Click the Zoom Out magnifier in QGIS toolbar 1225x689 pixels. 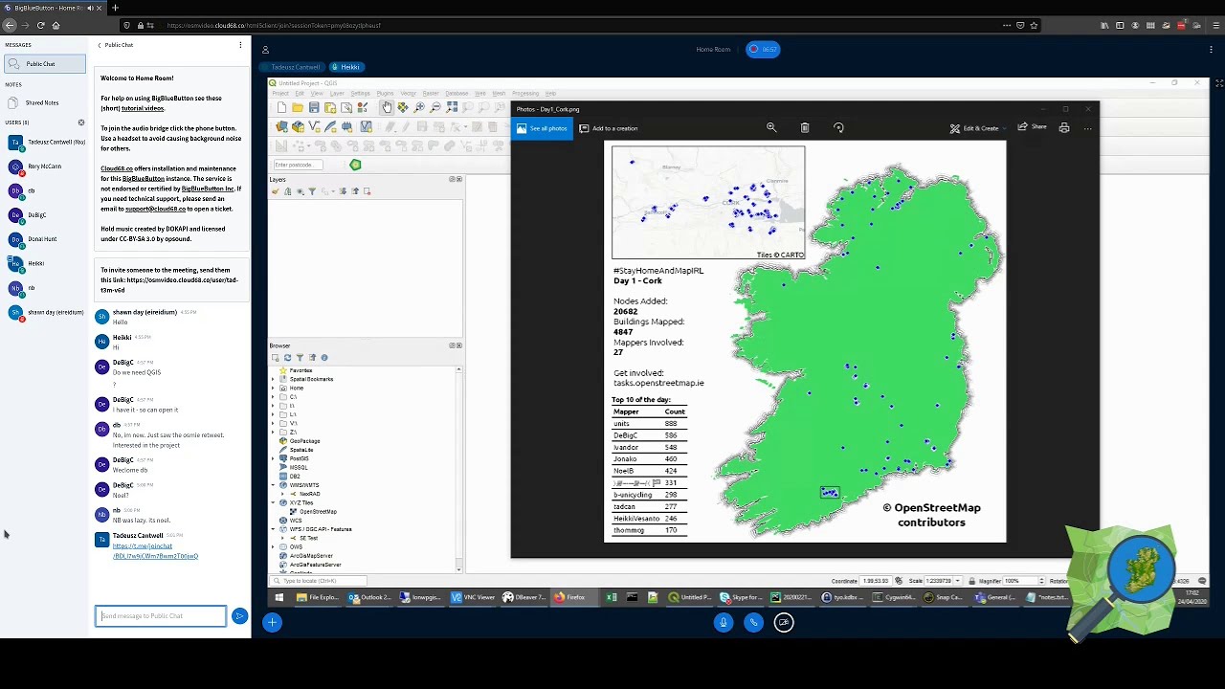435,108
